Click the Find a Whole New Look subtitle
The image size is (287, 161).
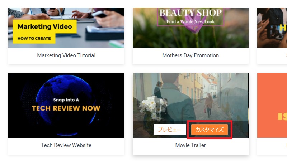[x=190, y=21]
